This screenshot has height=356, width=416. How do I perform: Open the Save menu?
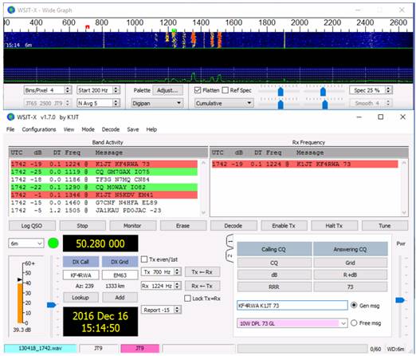pos(133,129)
